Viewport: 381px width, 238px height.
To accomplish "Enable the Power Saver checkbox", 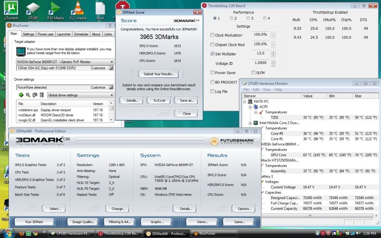I will (x=212, y=73).
